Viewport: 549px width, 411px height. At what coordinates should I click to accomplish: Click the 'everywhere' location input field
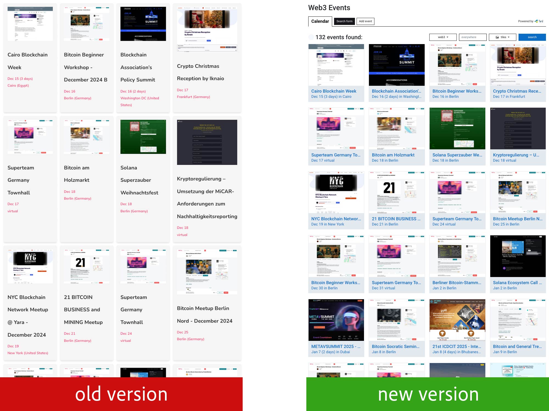point(473,37)
